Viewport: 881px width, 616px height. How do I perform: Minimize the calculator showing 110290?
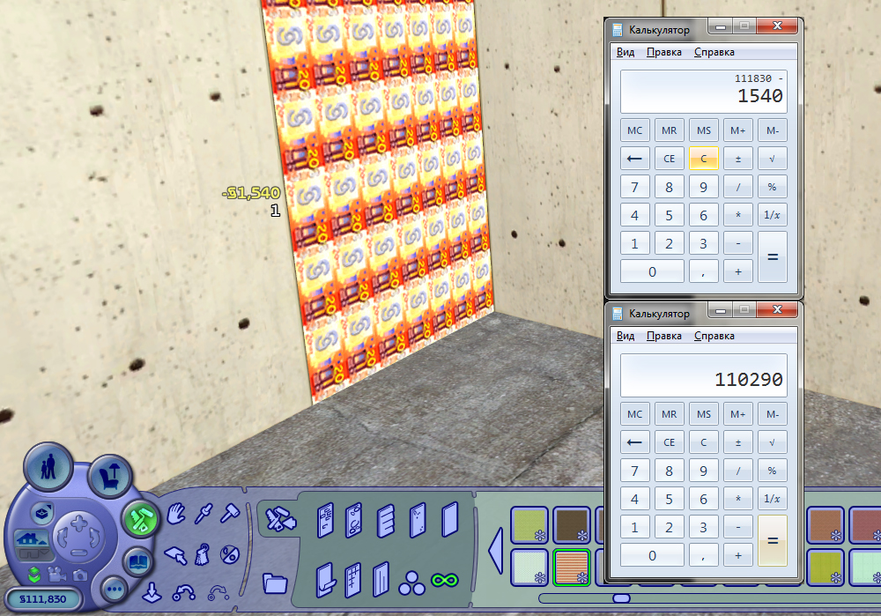(x=721, y=309)
